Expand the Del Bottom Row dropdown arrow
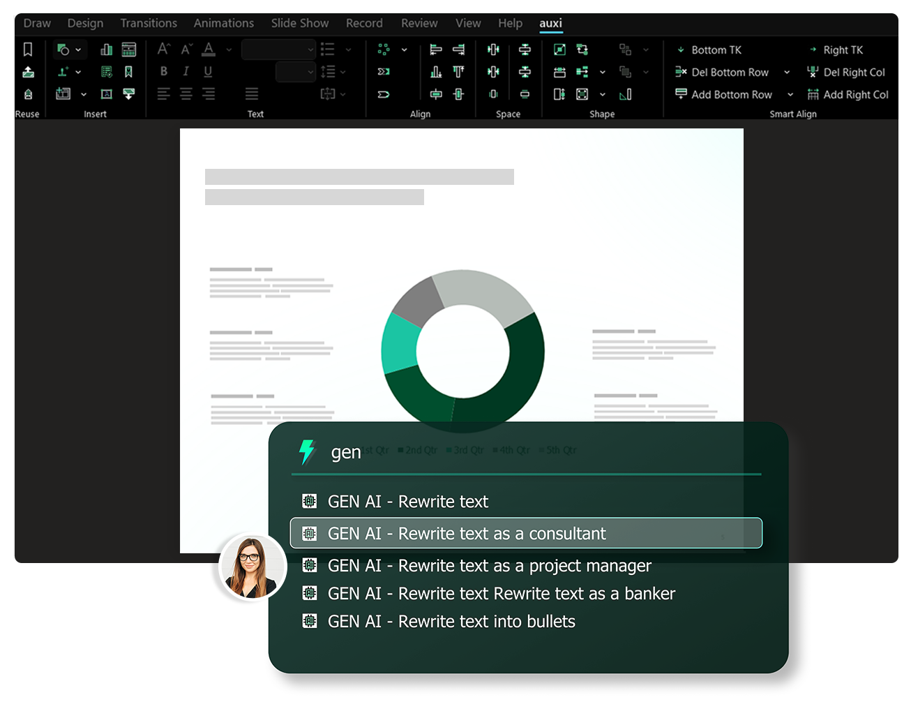 coord(787,72)
